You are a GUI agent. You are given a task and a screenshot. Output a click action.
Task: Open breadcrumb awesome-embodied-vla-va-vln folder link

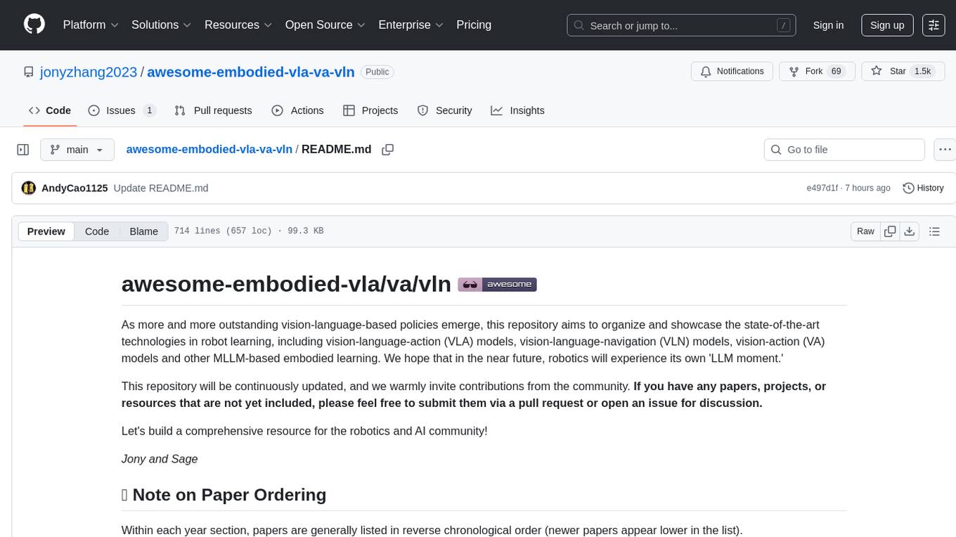pyautogui.click(x=209, y=149)
